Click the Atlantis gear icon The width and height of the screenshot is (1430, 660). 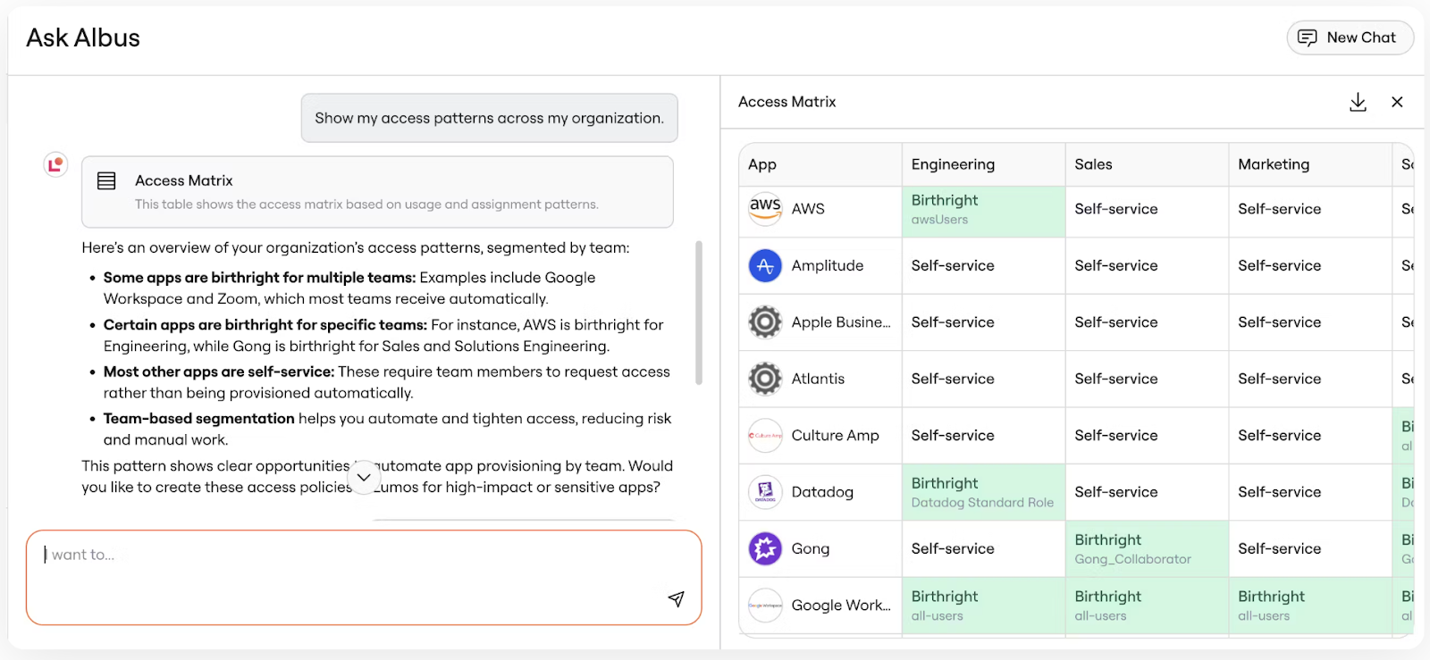pyautogui.click(x=765, y=379)
